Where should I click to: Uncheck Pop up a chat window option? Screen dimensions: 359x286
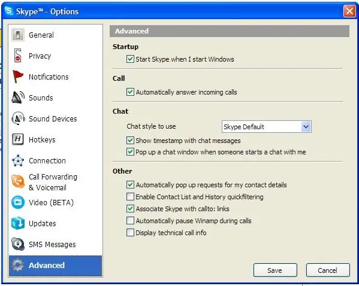[130, 151]
